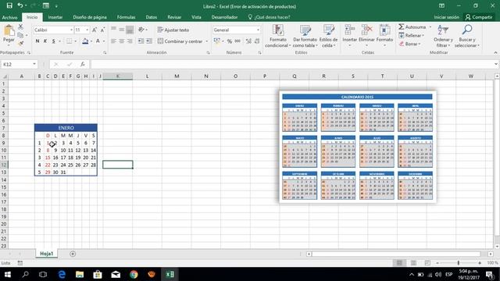Open Estilos de celda gallery
This screenshot has width=500, height=281.
328,36
